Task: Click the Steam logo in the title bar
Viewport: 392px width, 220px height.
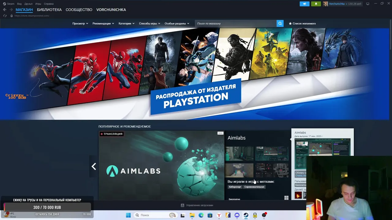Action: pyautogui.click(x=4, y=4)
